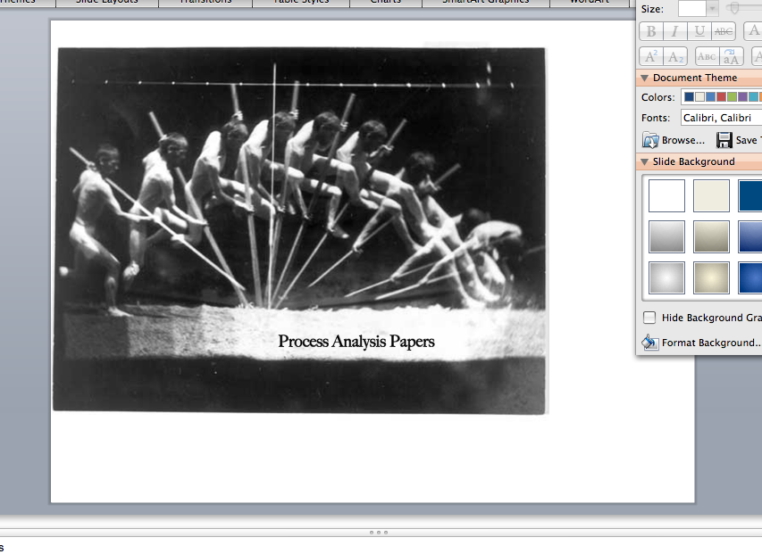Click into the font Size input field

(x=692, y=9)
